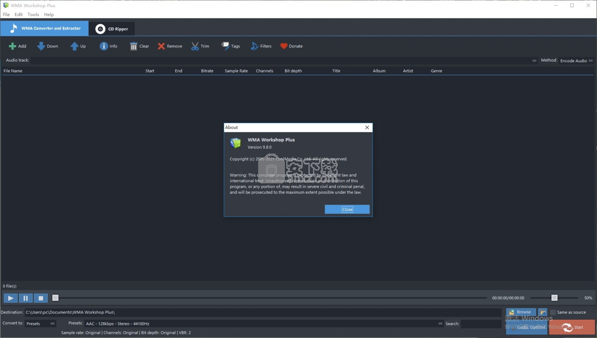Click the Channels column header

point(265,71)
